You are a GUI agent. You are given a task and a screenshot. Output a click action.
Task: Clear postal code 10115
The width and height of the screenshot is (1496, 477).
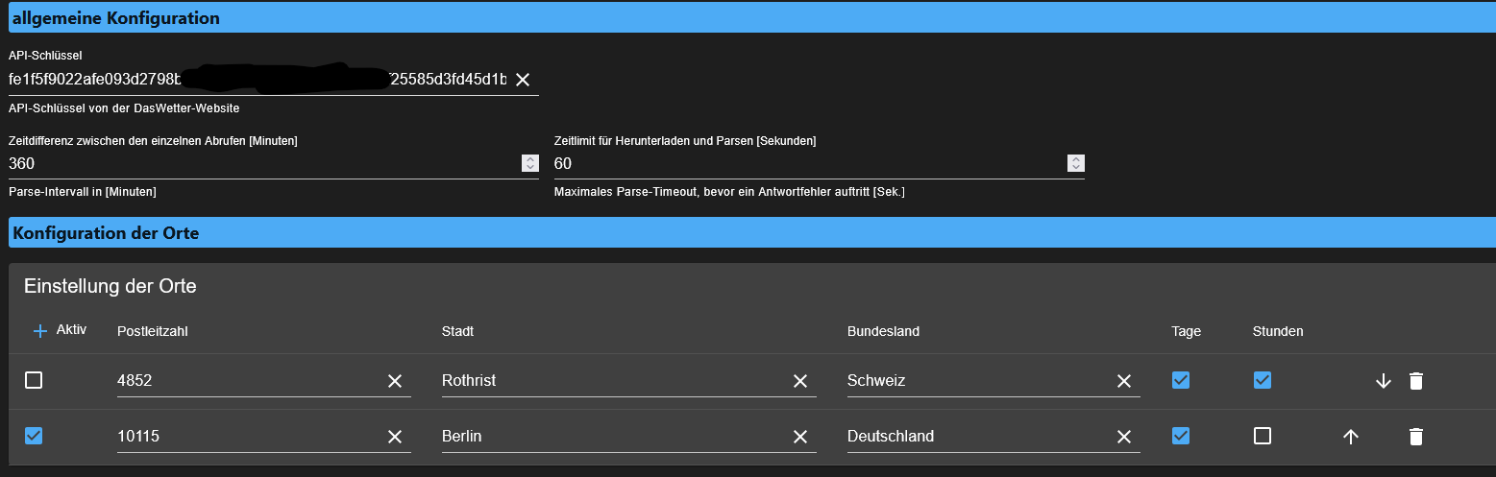click(x=395, y=437)
